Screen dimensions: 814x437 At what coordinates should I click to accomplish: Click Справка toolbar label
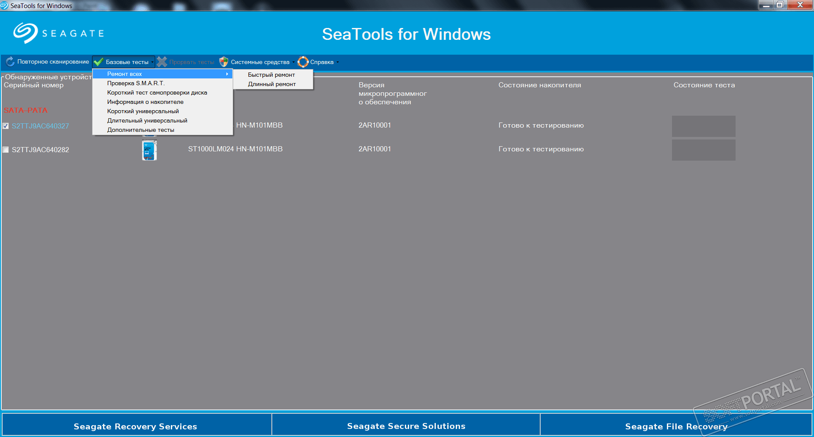click(322, 62)
